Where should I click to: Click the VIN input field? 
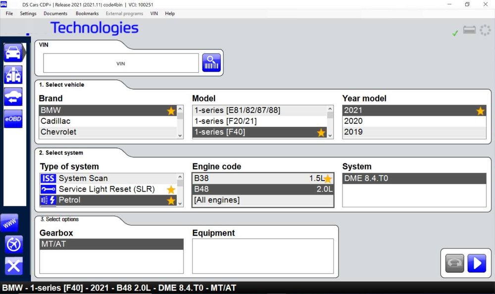pos(121,63)
